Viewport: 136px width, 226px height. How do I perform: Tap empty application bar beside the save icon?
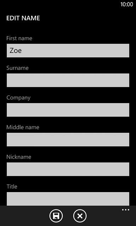click(24, 216)
